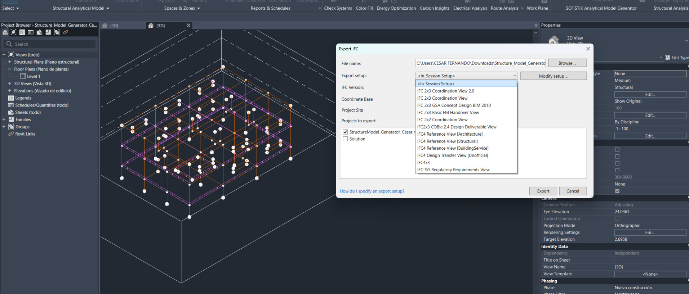This screenshot has height=294, width=689.
Task: Choose IFC4x3 export setup
Action: click(x=466, y=163)
